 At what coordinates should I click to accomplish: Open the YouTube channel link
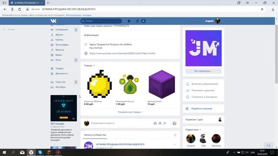pyautogui.click(x=122, y=53)
